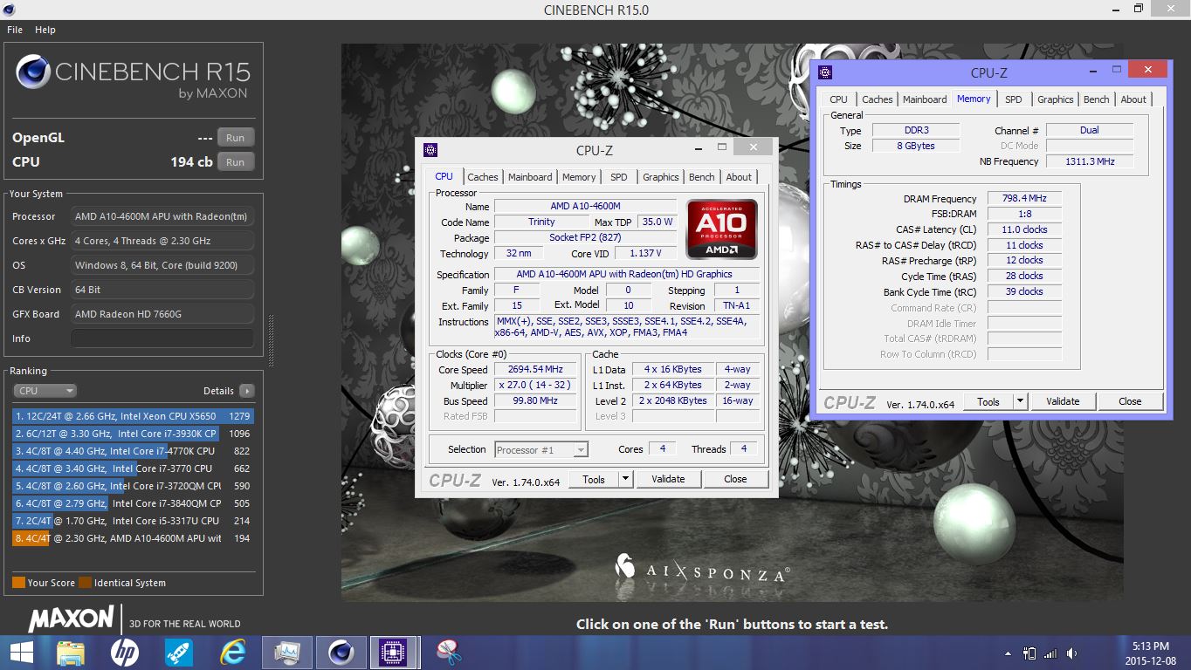Click the AMD A10 processor logo
The height and width of the screenshot is (670, 1191).
[x=721, y=229]
